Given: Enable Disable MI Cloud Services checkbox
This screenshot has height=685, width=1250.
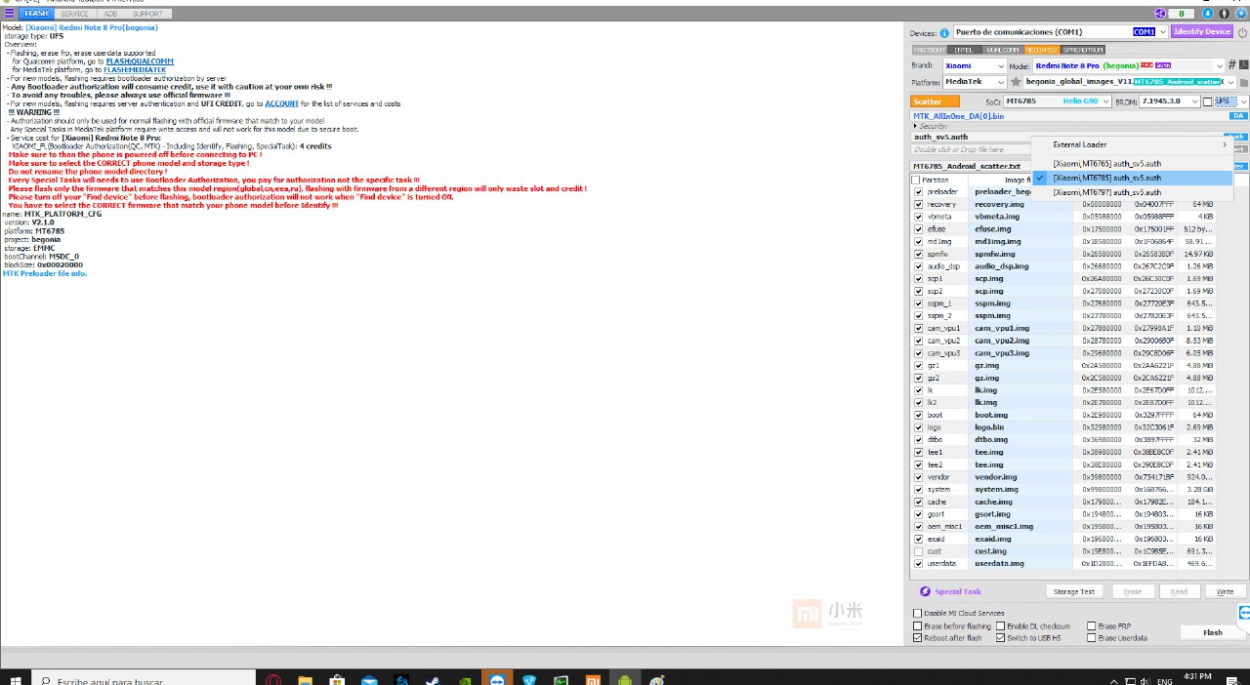Looking at the screenshot, I should (x=917, y=613).
